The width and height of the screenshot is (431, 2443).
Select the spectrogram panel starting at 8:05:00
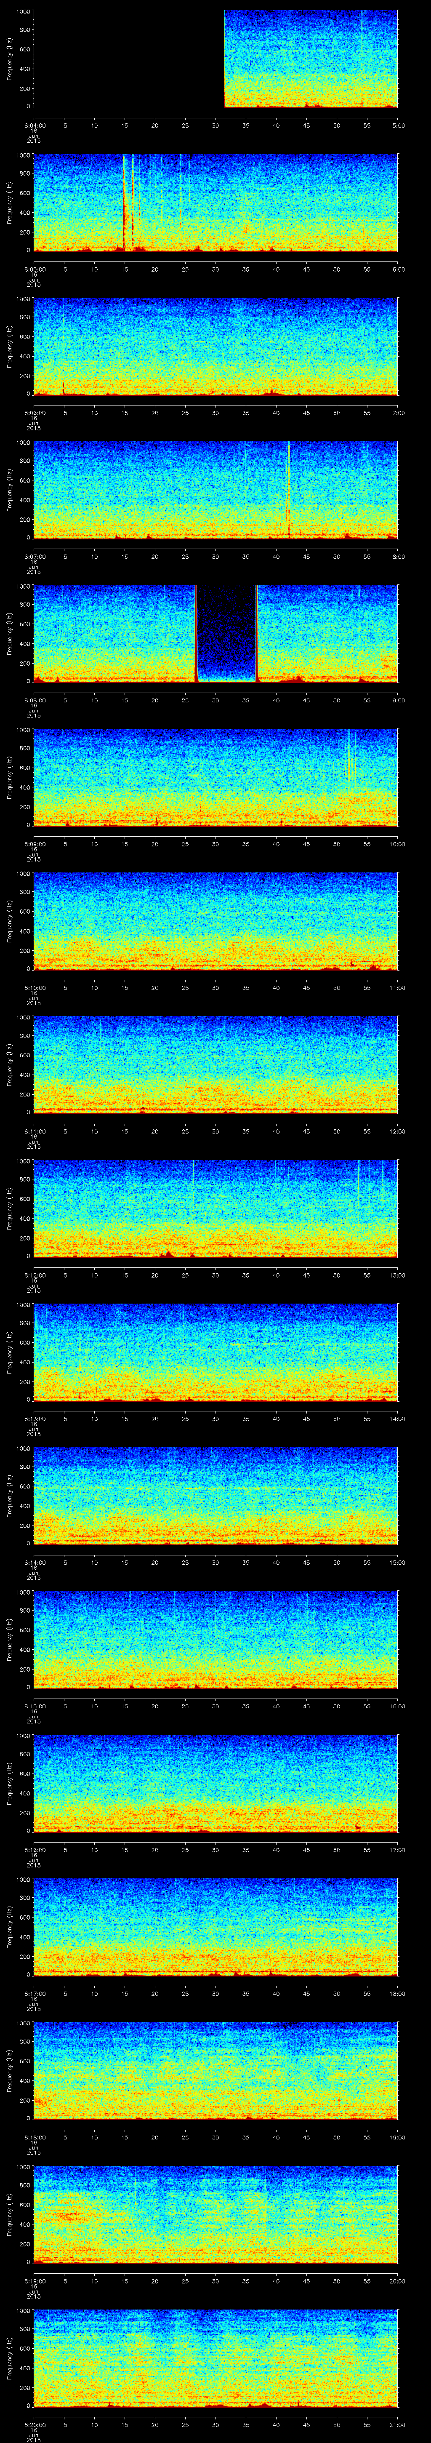point(216,203)
